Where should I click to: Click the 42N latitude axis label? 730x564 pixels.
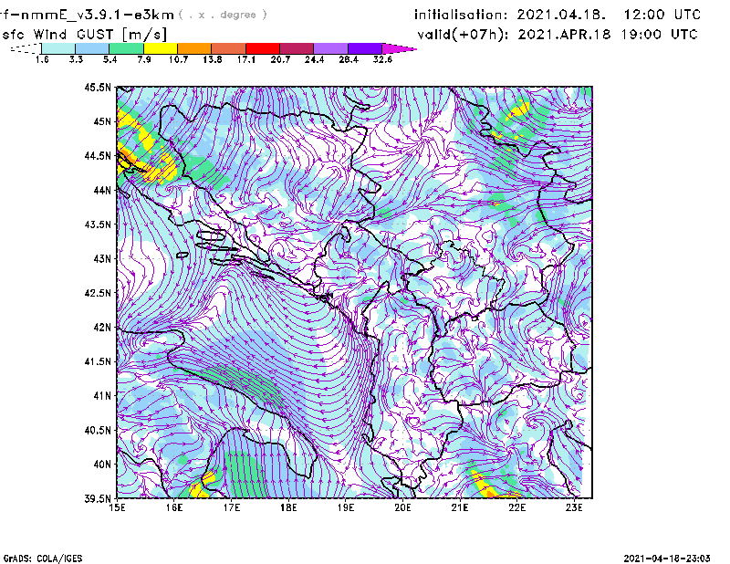coord(100,328)
